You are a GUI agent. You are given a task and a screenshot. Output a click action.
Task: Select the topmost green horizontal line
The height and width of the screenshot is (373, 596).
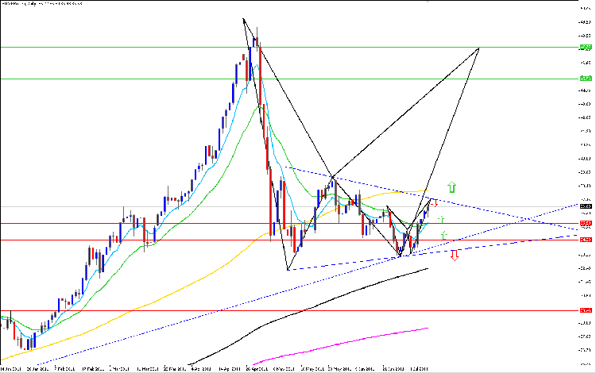[x=289, y=48]
